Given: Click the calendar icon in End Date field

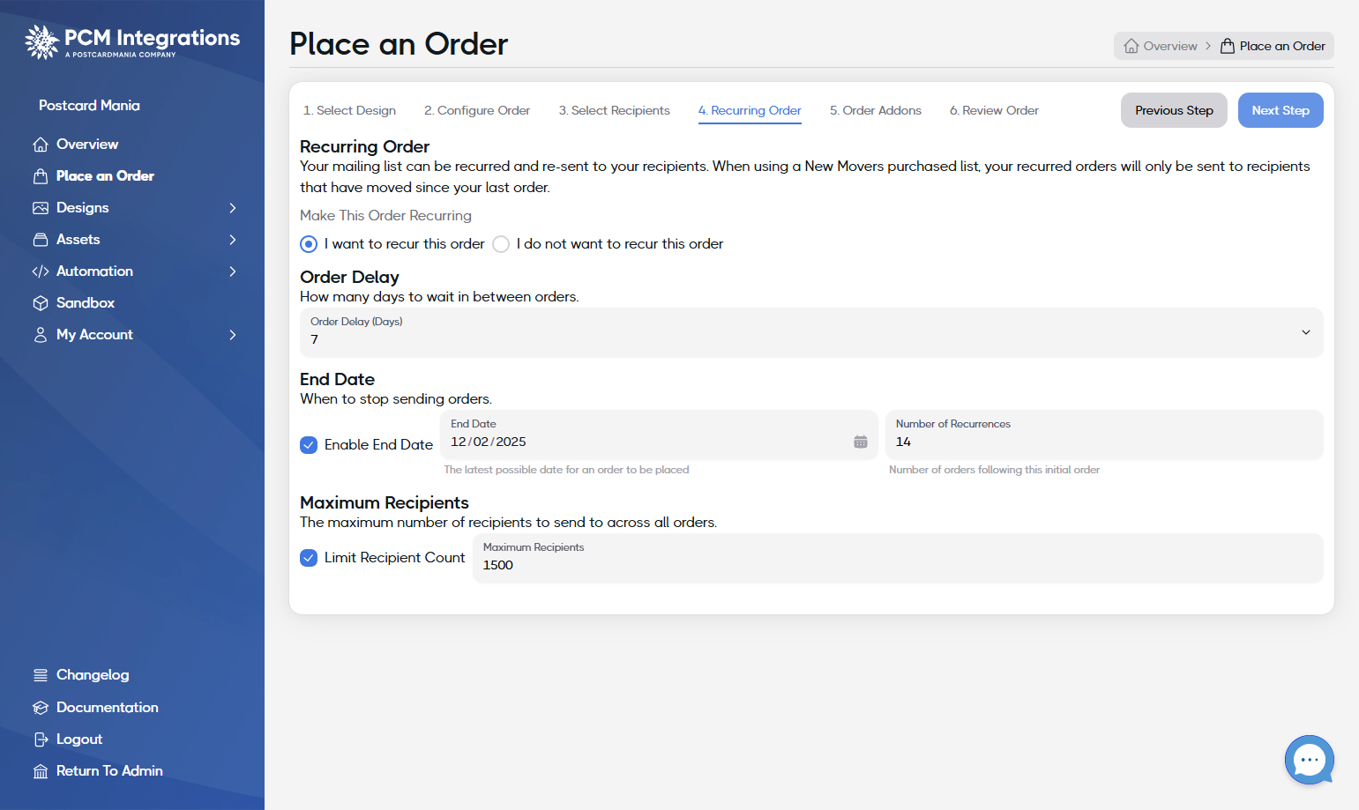Looking at the screenshot, I should click(861, 442).
